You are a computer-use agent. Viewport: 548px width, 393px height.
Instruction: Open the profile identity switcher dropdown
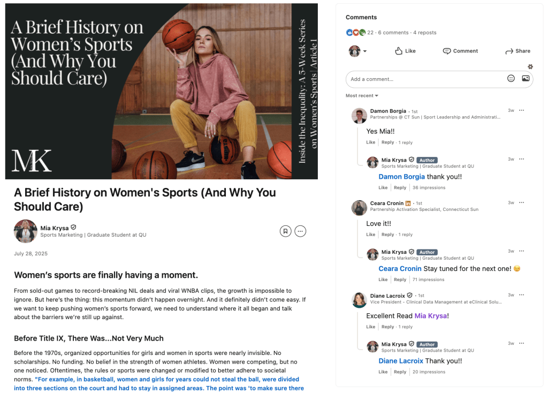pos(358,51)
